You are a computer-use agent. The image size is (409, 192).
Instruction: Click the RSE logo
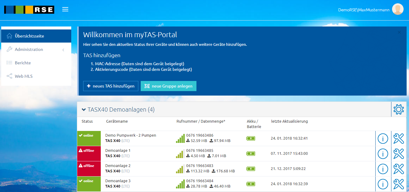point(29,10)
